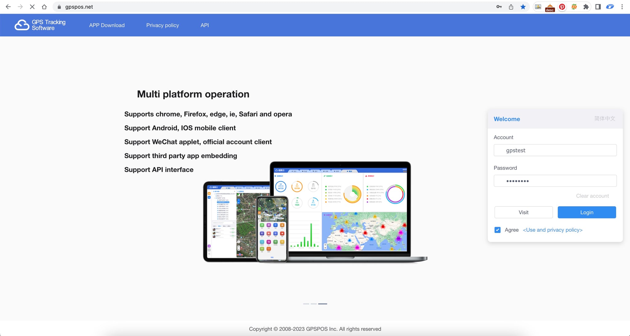Click the Visit button

(523, 212)
